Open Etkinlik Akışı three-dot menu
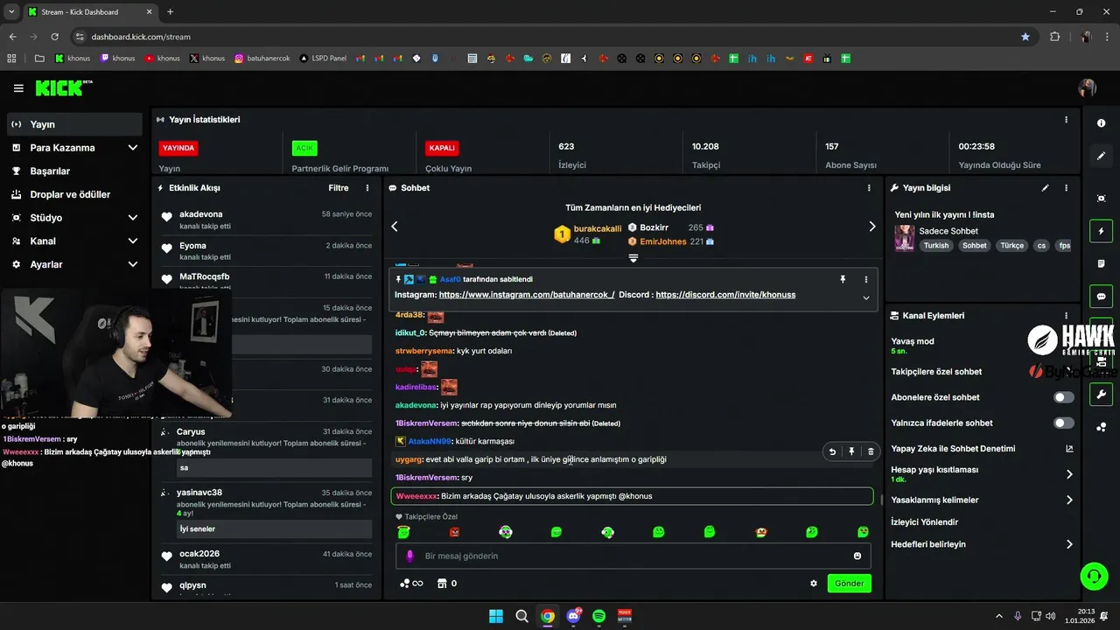 click(367, 188)
